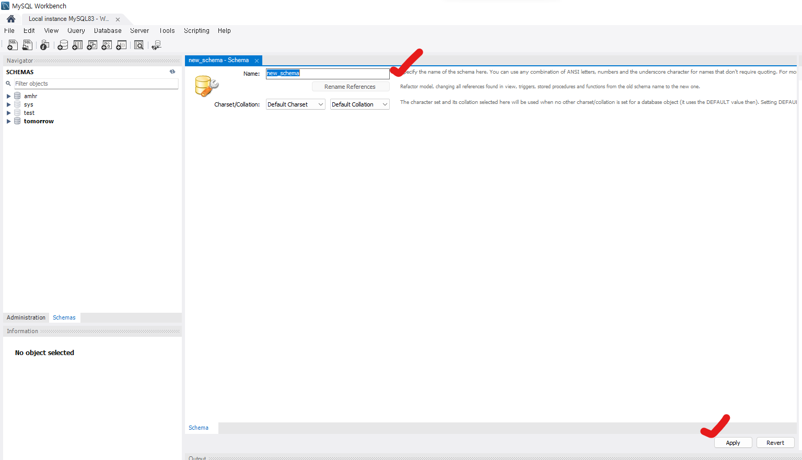Open the Server menu

pos(140,31)
